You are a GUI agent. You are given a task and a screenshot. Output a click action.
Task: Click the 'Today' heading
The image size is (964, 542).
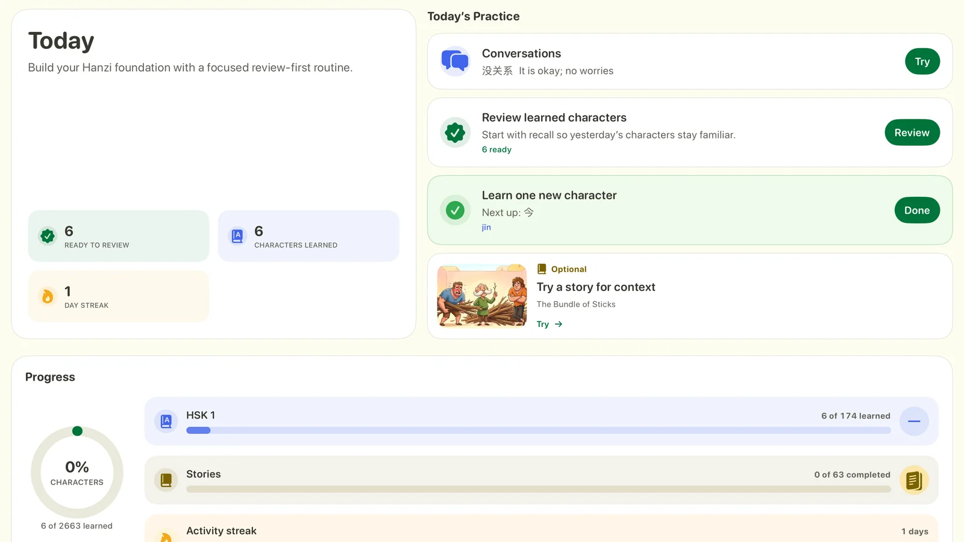click(61, 41)
